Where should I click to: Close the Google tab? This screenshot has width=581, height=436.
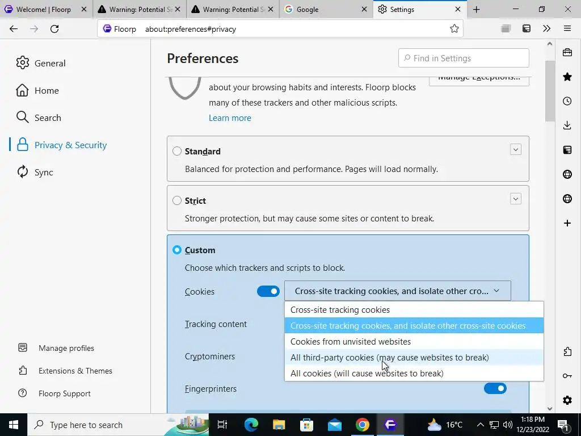(364, 10)
